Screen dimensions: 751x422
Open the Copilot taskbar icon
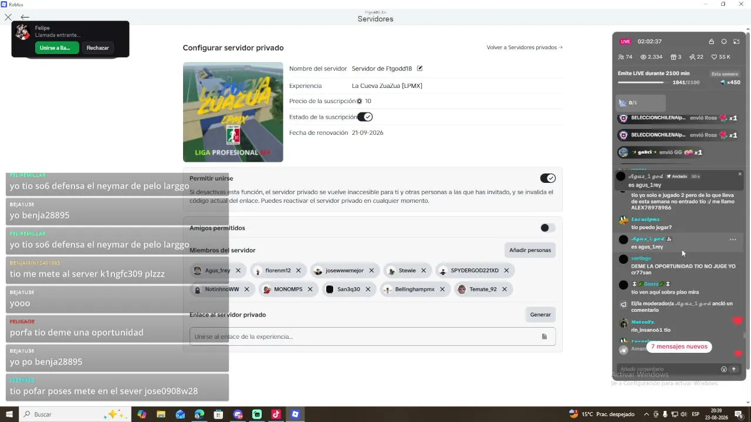142,414
